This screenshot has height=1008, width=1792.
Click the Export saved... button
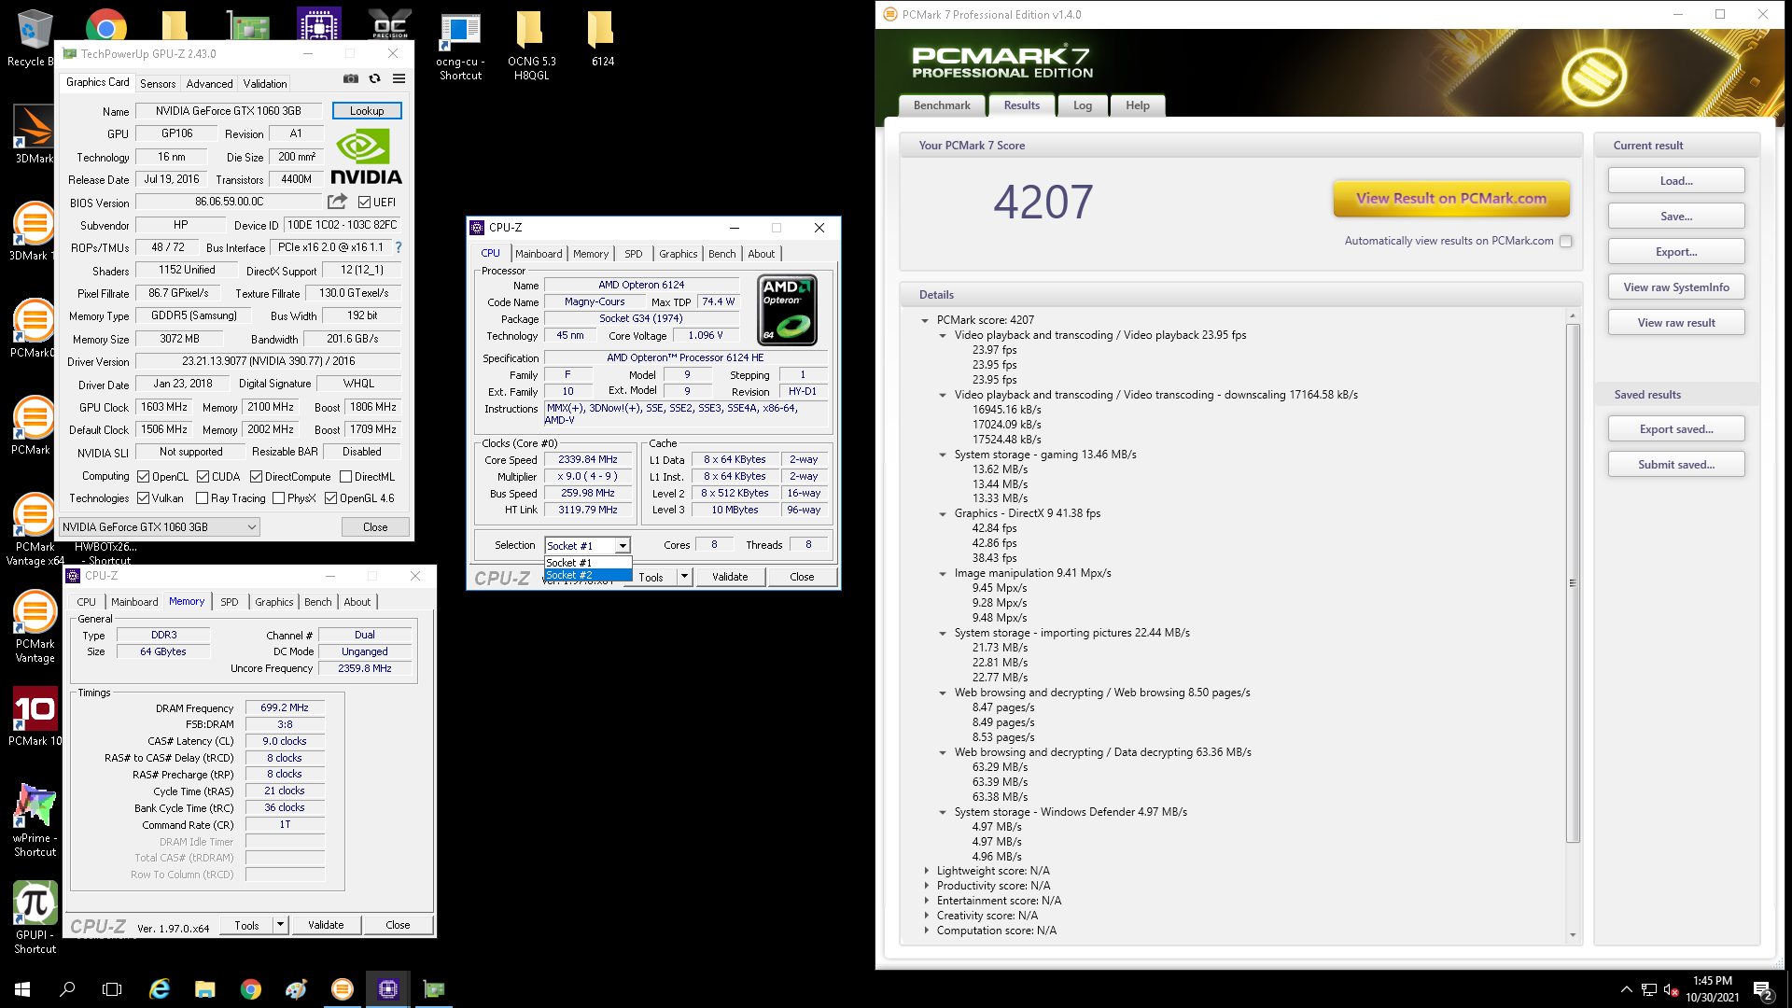[x=1676, y=429]
